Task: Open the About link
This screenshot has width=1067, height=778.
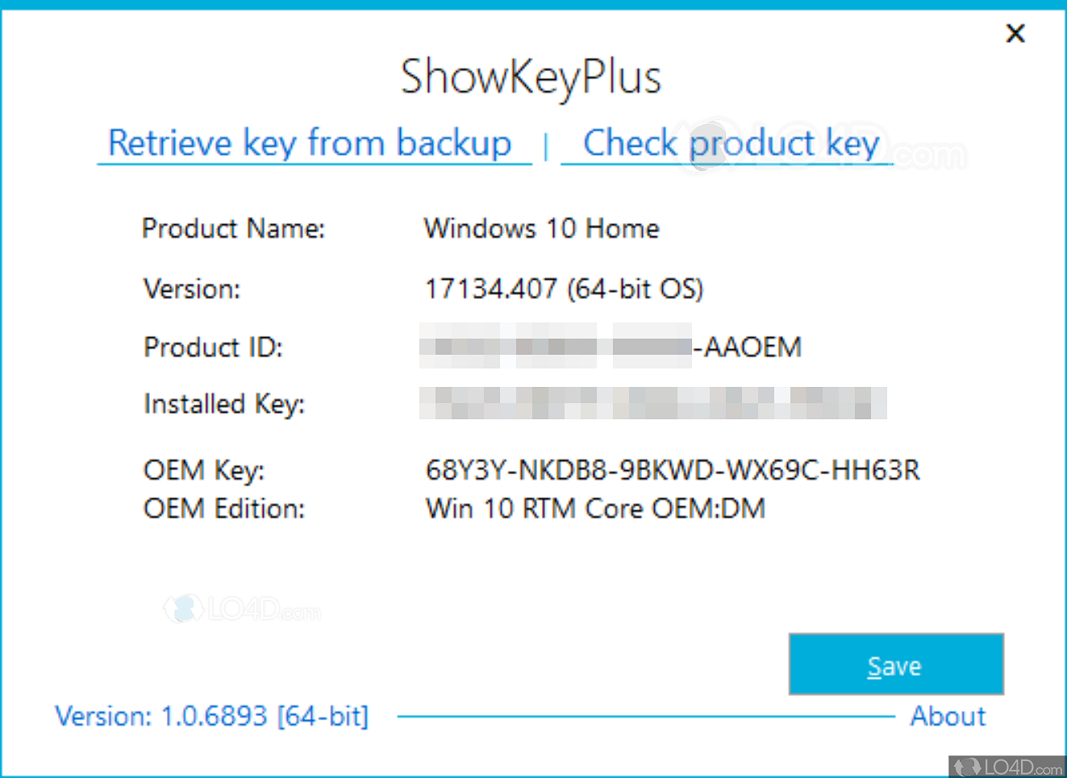Action: click(948, 716)
